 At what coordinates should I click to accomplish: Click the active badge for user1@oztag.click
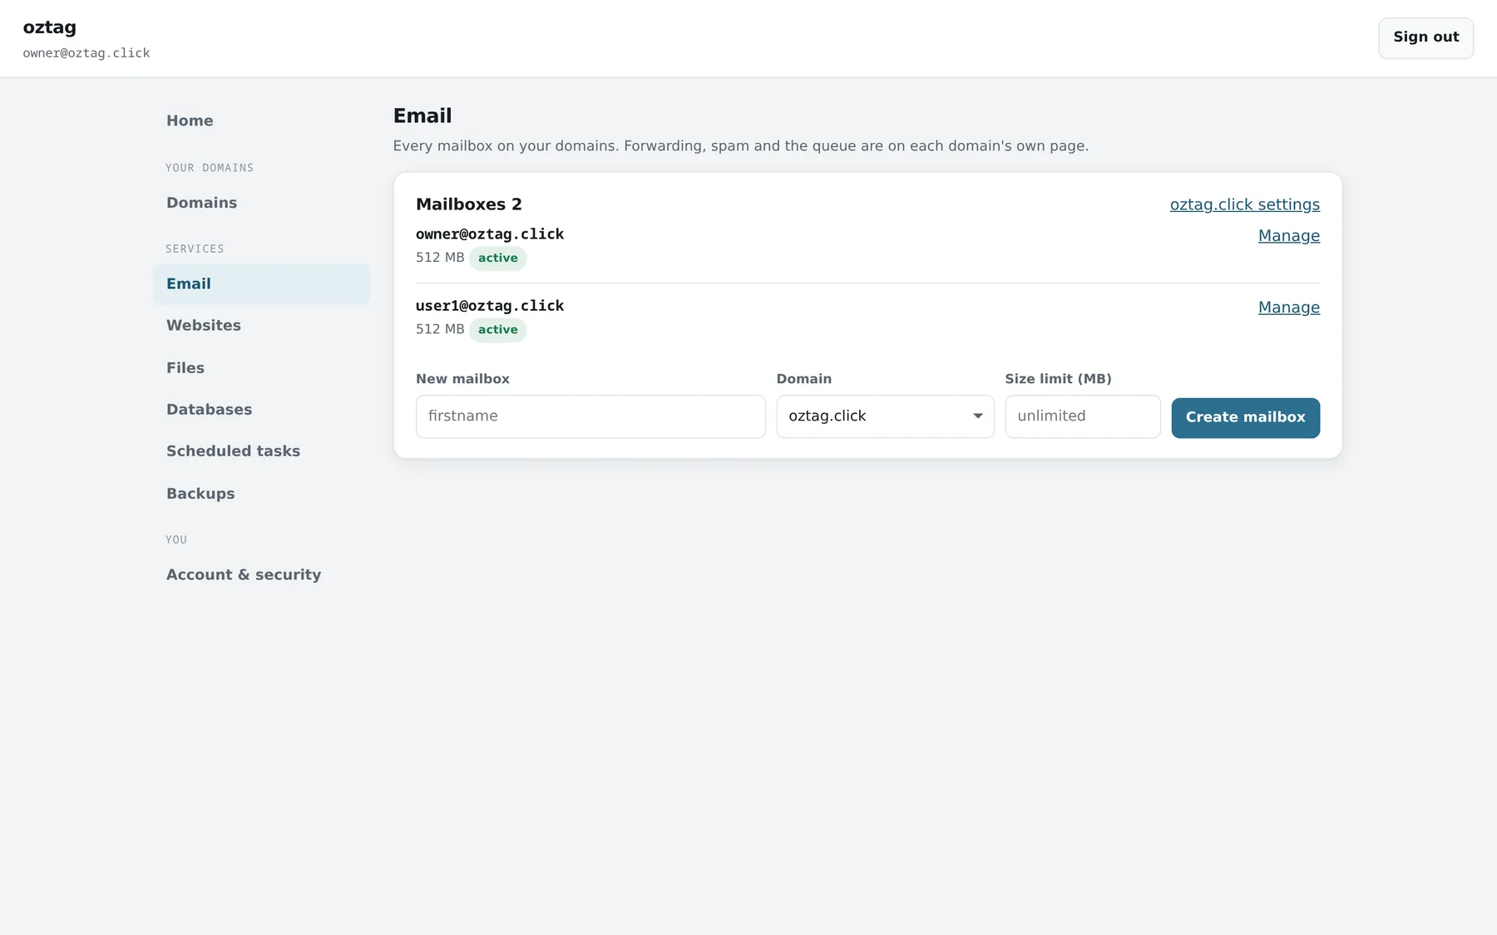coord(497,330)
